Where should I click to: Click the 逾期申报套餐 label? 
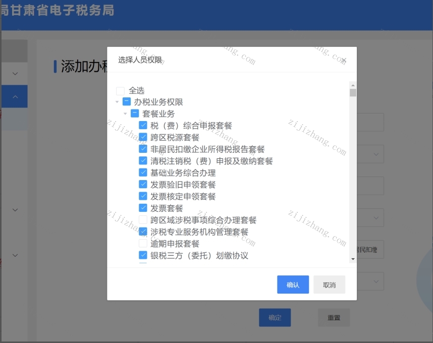pos(175,244)
